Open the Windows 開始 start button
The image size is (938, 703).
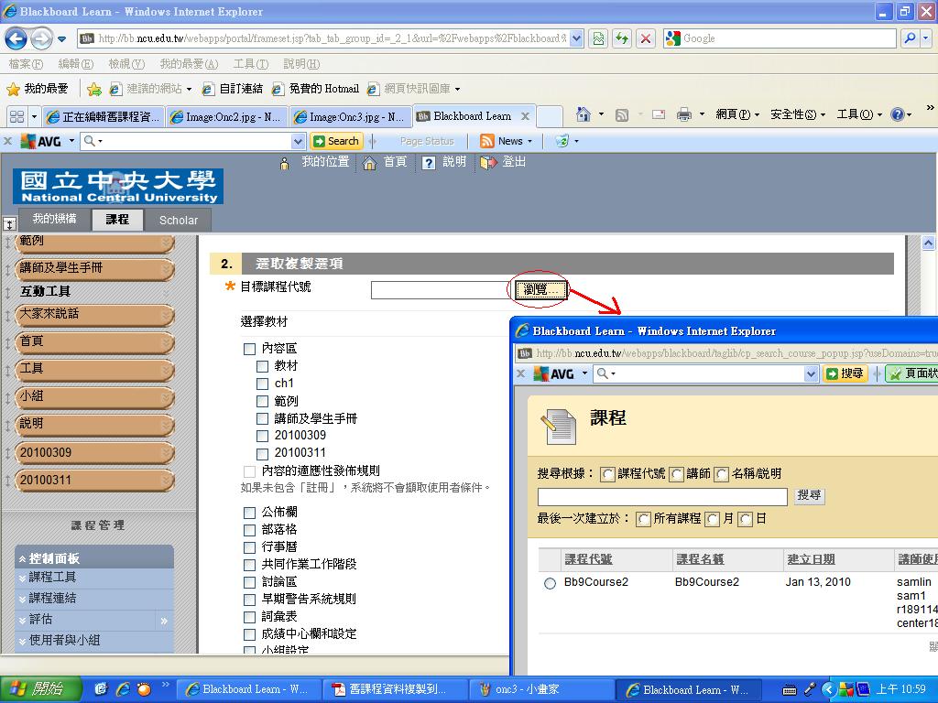point(37,689)
